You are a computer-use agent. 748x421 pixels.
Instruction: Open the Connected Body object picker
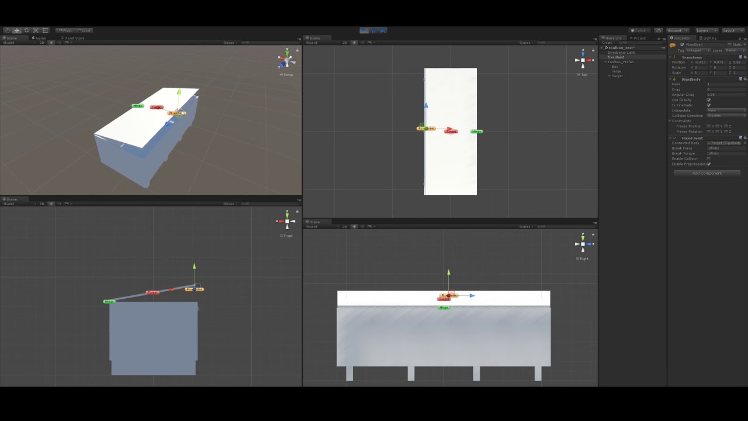[744, 143]
